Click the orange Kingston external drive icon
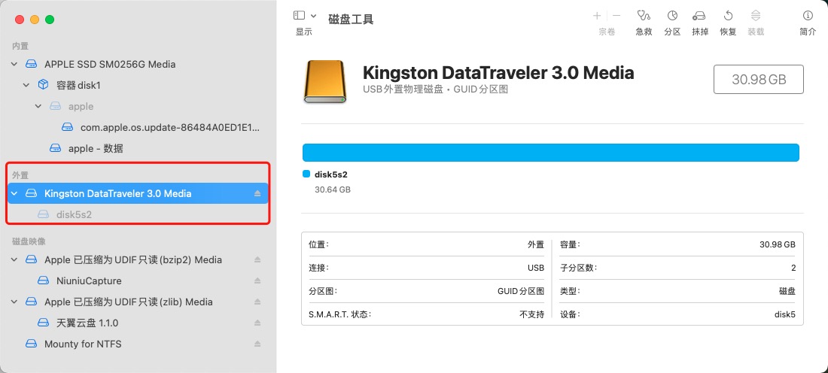Viewport: 828px width, 373px height. click(x=324, y=80)
